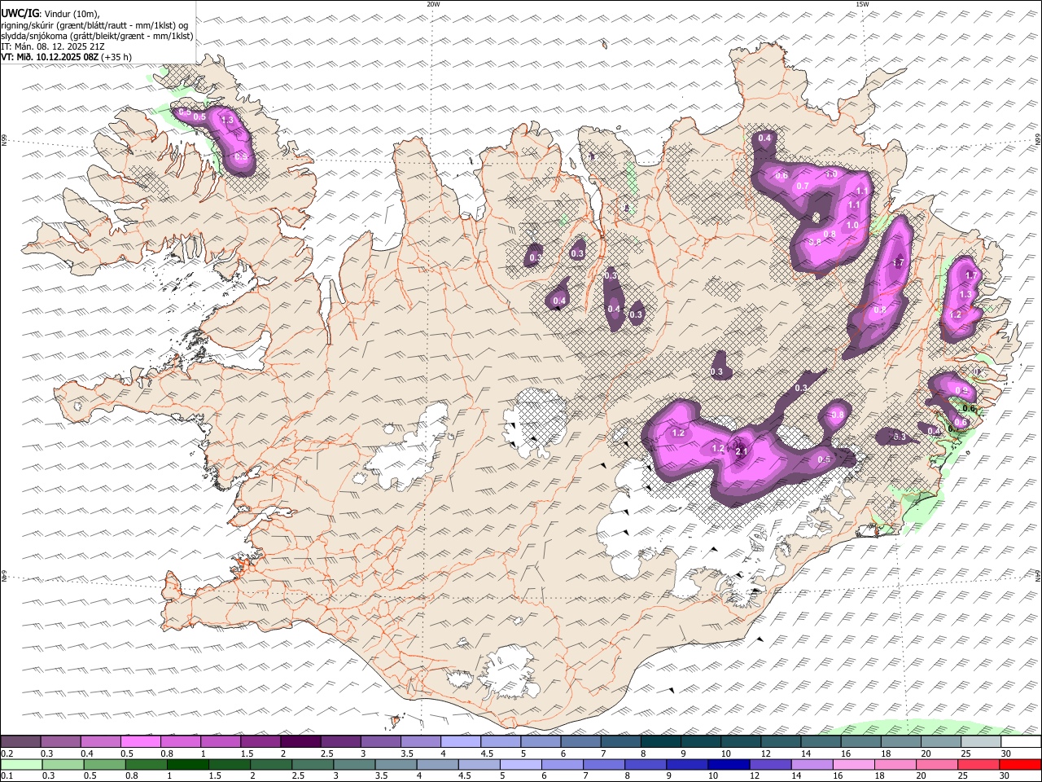This screenshot has width=1042, height=782.
Task: Click the '15W' longitude label
Action: tap(862, 4)
